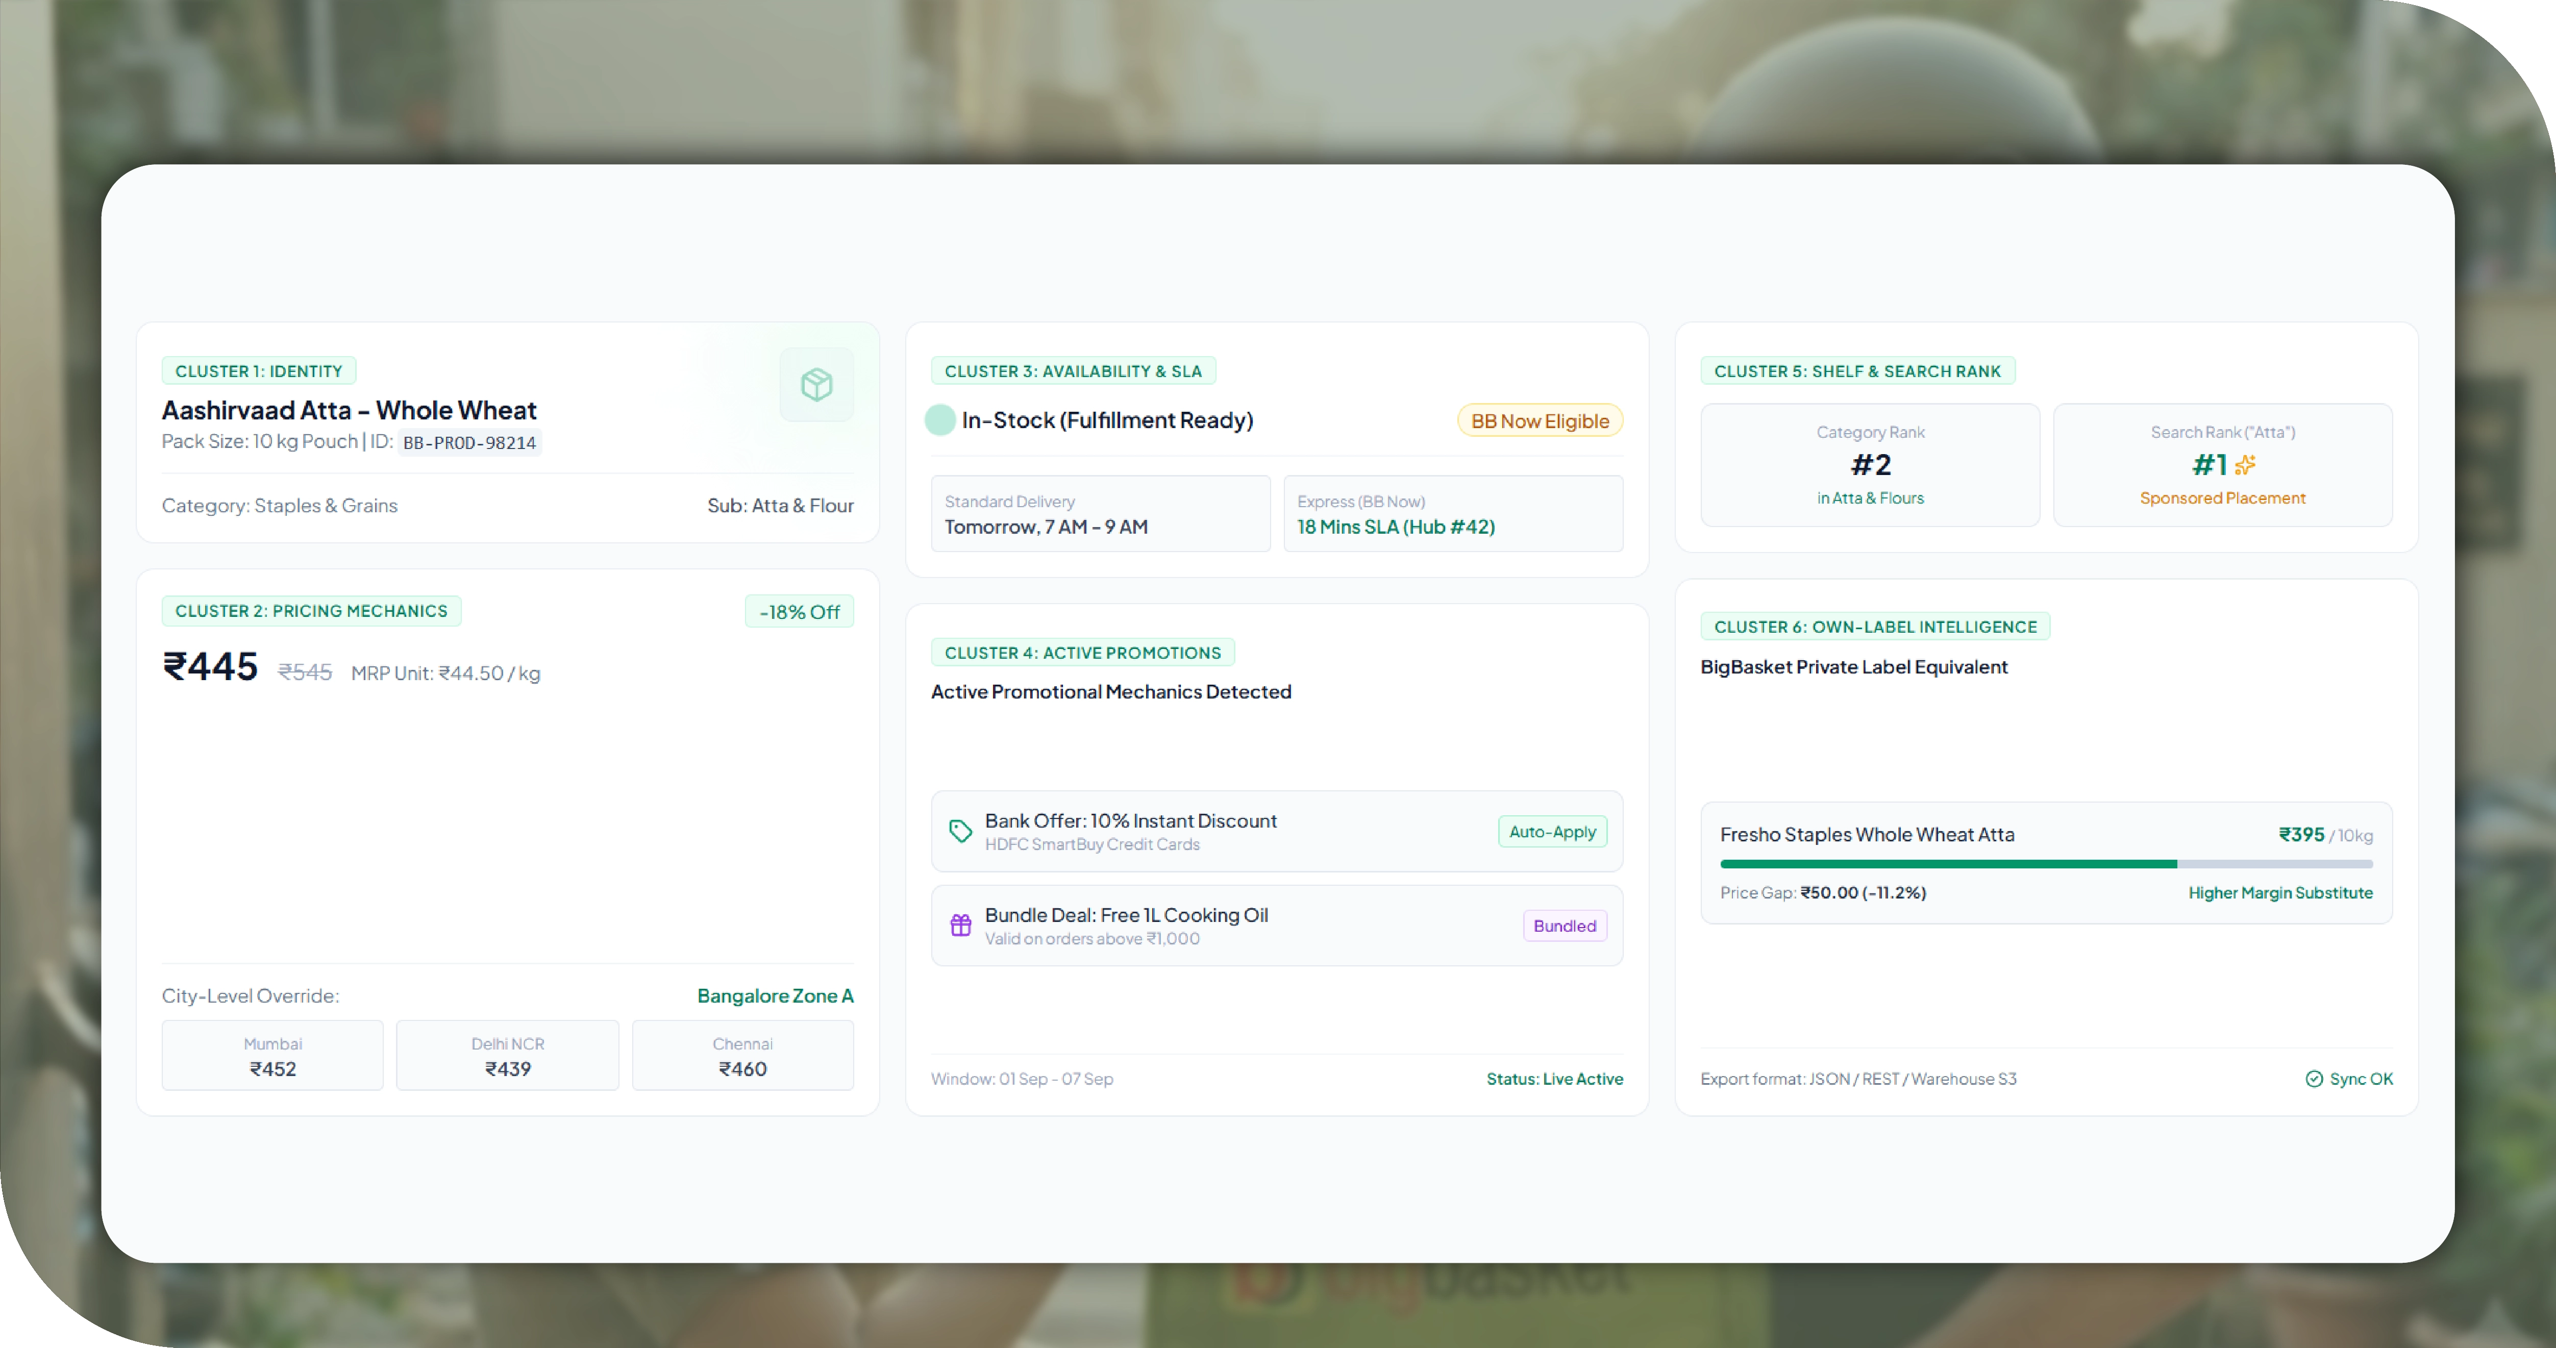The height and width of the screenshot is (1348, 2556).
Task: Select the Chennai ₹460 price tile
Action: [742, 1055]
